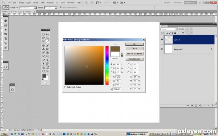Select the Crop tool
Image resolution: width=218 pixels, height=136 pixels.
click(x=44, y=41)
